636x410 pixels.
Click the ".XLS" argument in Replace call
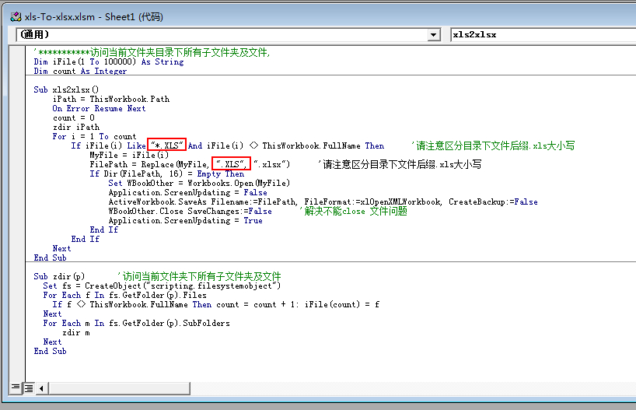(x=231, y=164)
